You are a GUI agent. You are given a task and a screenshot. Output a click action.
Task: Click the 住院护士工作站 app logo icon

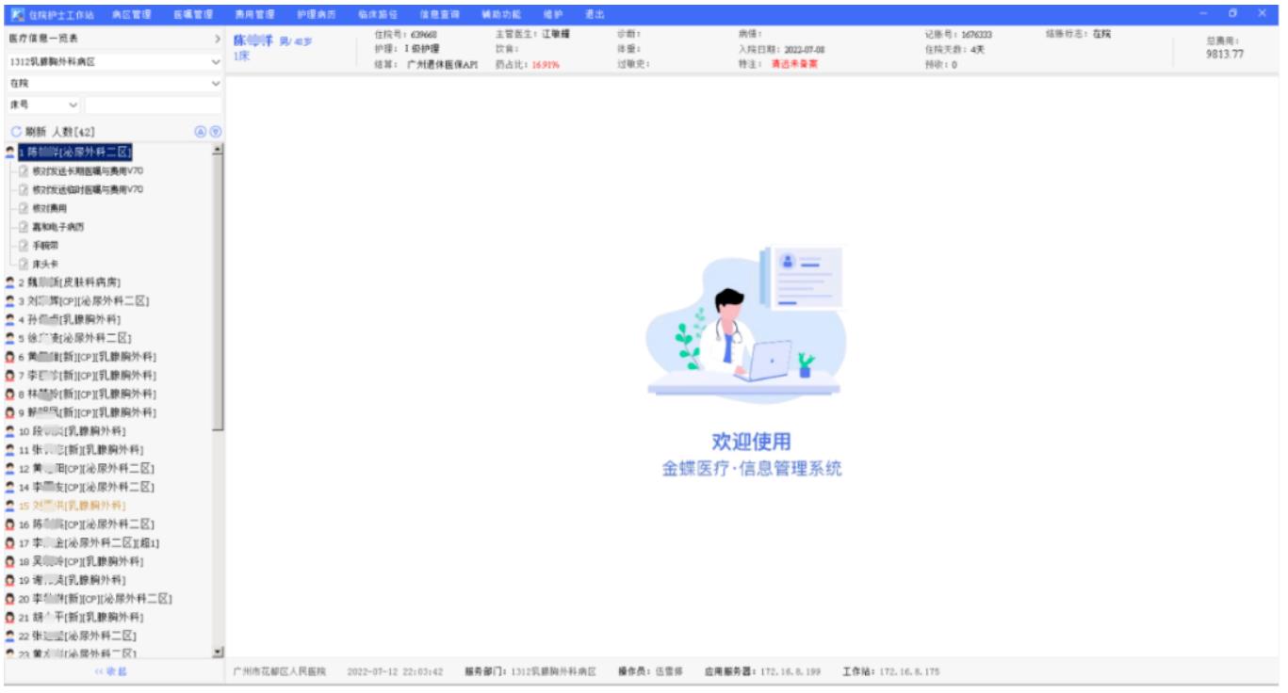coord(17,14)
